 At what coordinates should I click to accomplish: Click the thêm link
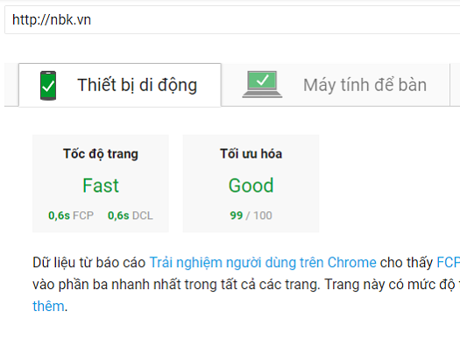click(48, 307)
